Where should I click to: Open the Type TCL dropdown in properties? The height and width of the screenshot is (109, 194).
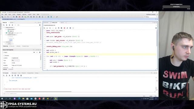(14, 61)
